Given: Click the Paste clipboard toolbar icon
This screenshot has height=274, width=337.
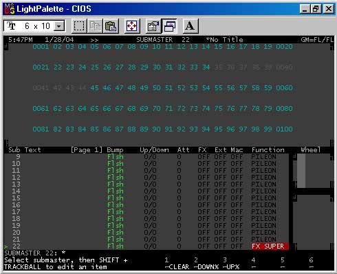Looking at the screenshot, I should pos(111,26).
